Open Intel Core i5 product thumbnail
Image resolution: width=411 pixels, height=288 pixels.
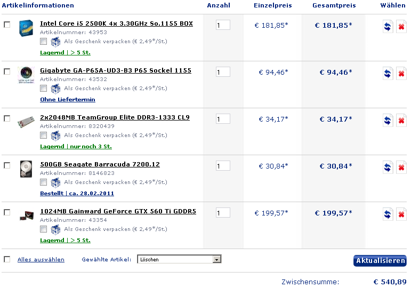click(26, 28)
